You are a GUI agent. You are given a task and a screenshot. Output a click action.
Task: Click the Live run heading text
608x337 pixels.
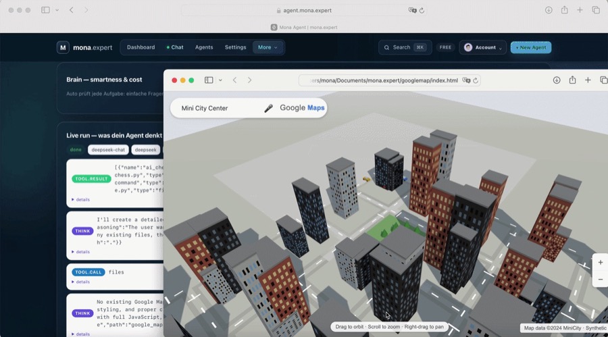click(x=114, y=135)
